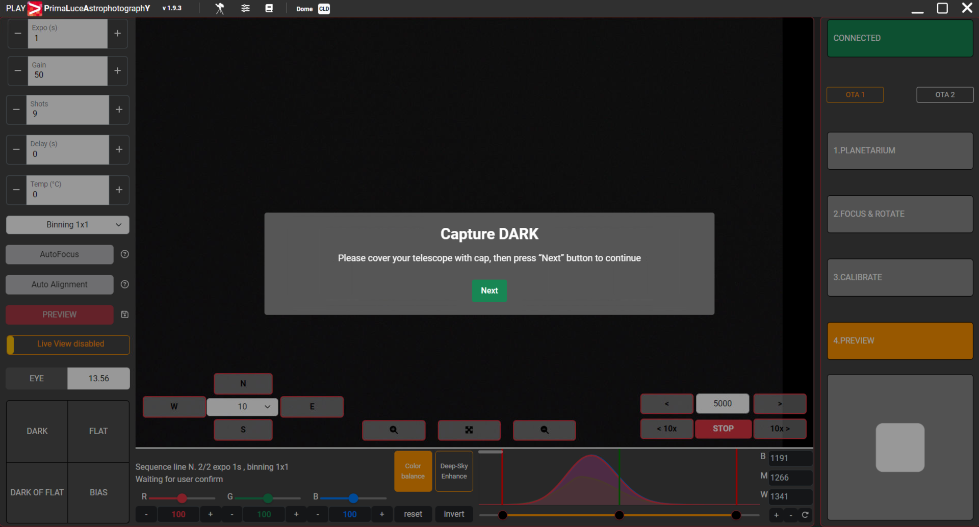Start Auto Alignment
This screenshot has height=527, width=979.
tap(60, 284)
